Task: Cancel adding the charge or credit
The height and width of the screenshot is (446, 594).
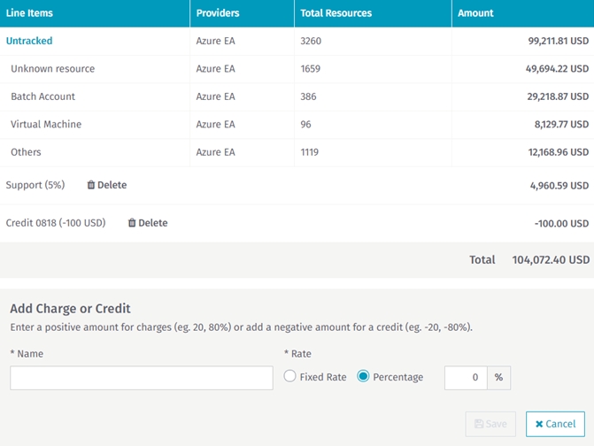Action: [x=555, y=424]
